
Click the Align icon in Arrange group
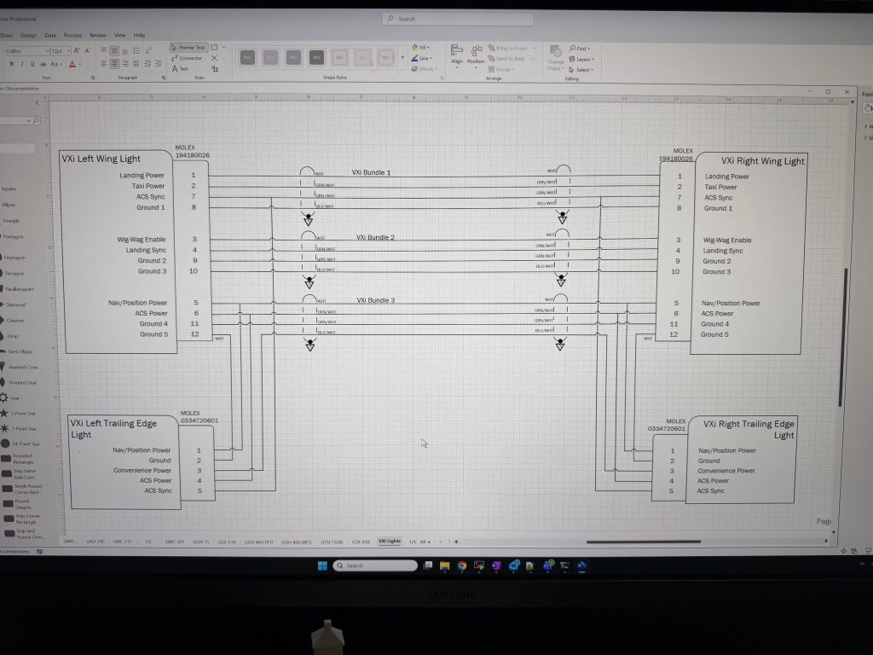point(457,54)
